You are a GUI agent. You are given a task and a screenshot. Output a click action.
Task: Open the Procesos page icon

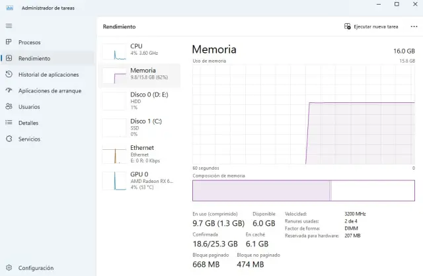coord(9,42)
